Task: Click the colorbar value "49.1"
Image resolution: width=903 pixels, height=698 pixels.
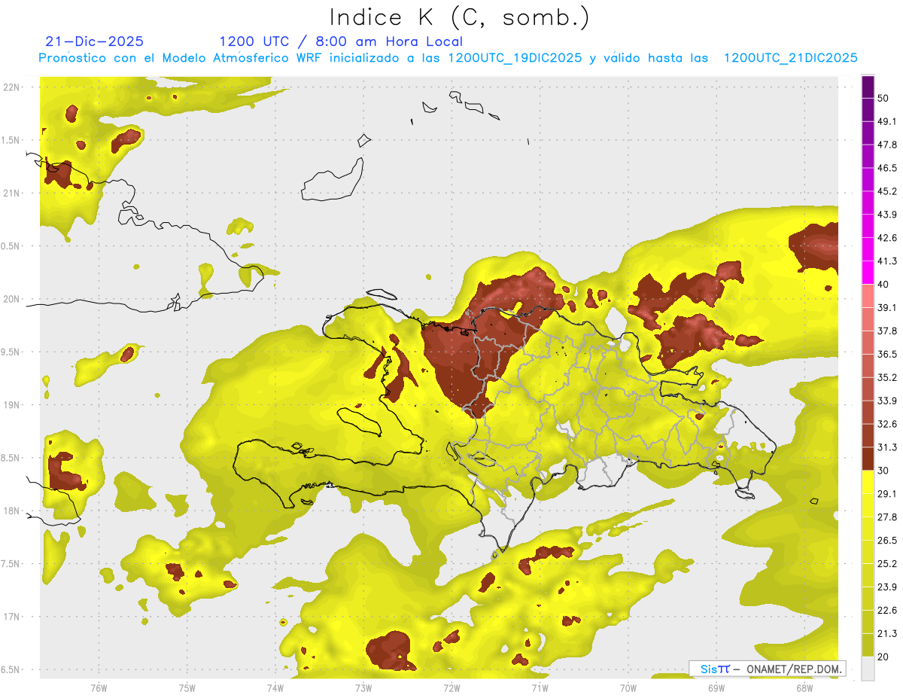Action: tap(886, 121)
